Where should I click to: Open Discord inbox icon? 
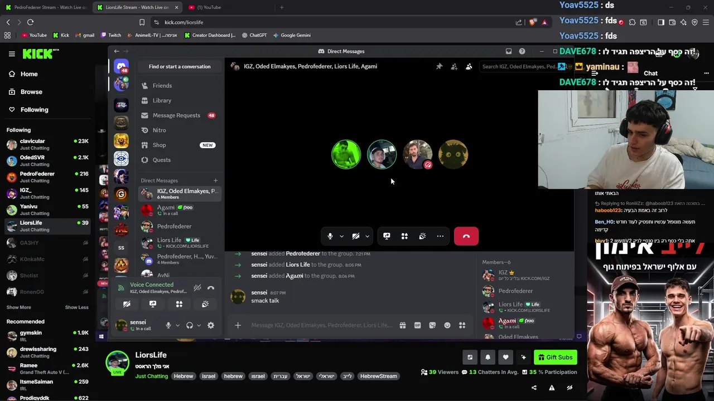[509, 51]
